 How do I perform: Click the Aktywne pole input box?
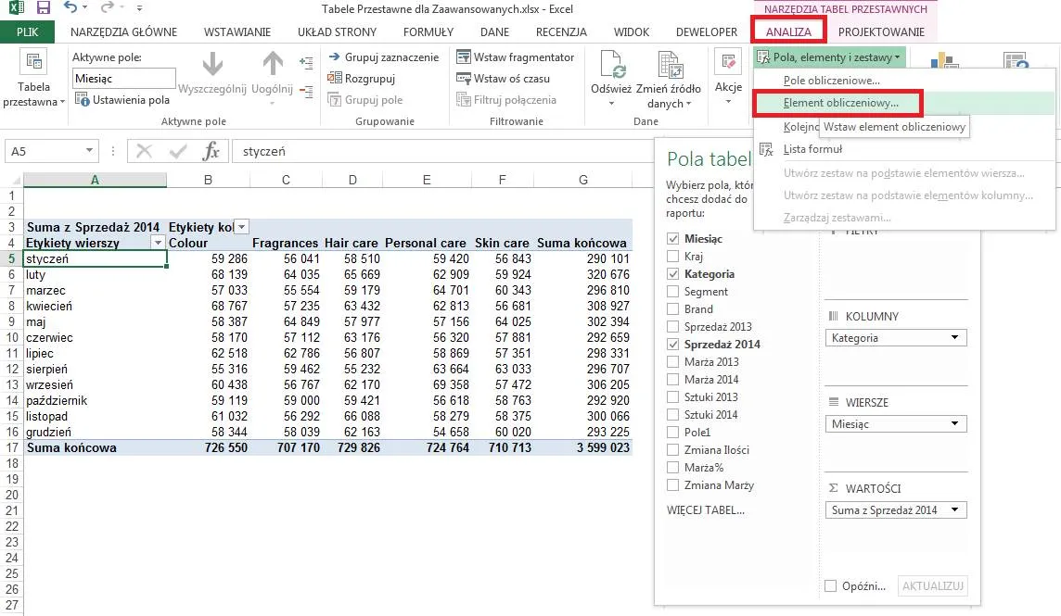[124, 79]
